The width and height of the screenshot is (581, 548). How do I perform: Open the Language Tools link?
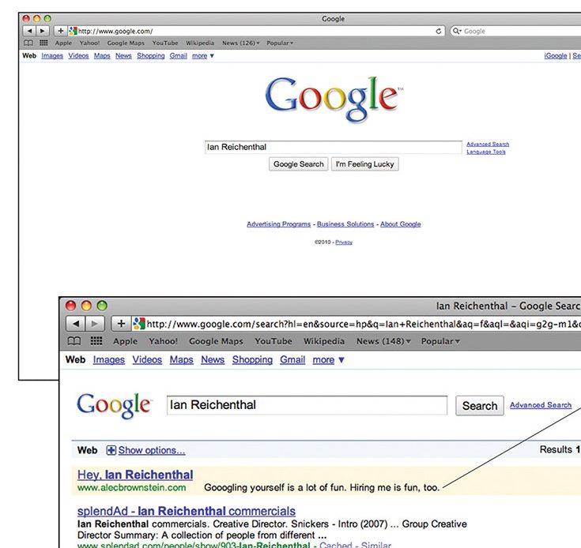(486, 152)
